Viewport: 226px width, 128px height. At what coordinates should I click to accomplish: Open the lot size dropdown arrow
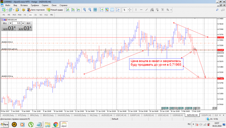click(x=10, y=23)
